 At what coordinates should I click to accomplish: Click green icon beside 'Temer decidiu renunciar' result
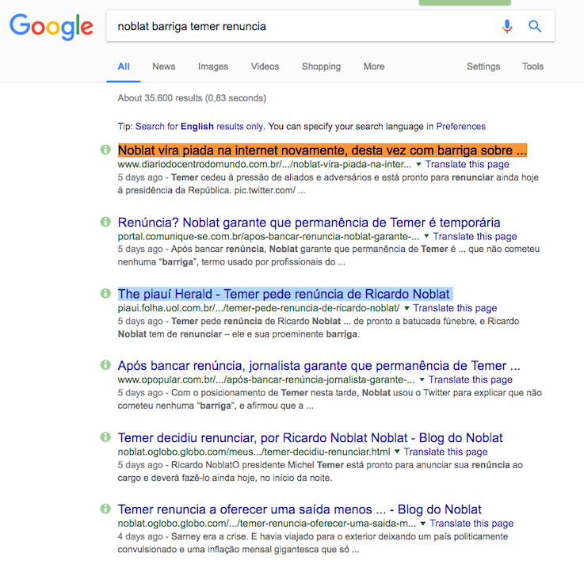click(x=105, y=438)
